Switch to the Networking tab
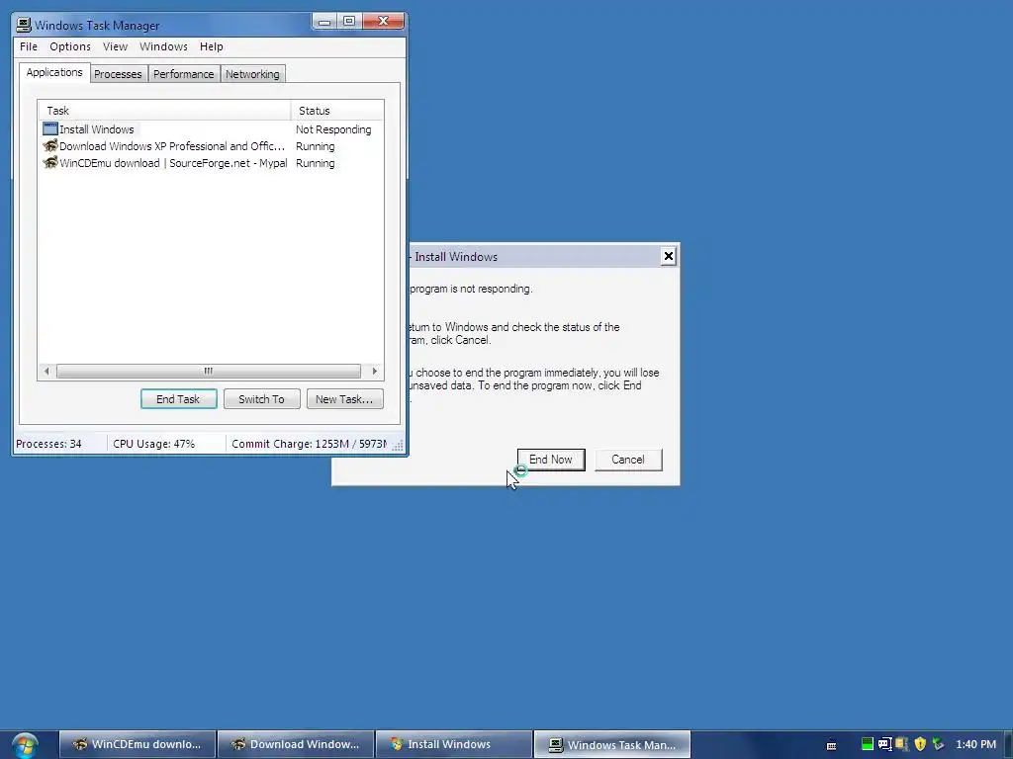Viewport: 1013px width, 759px height. point(252,74)
